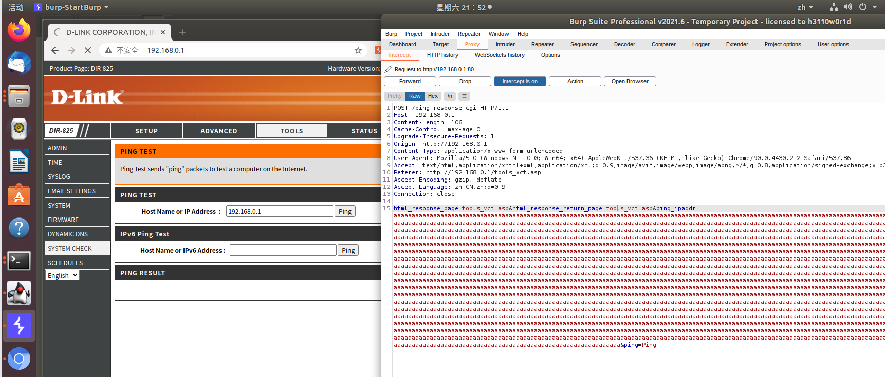Open the network status tray icon
Image resolution: width=885 pixels, height=377 pixels.
click(834, 7)
